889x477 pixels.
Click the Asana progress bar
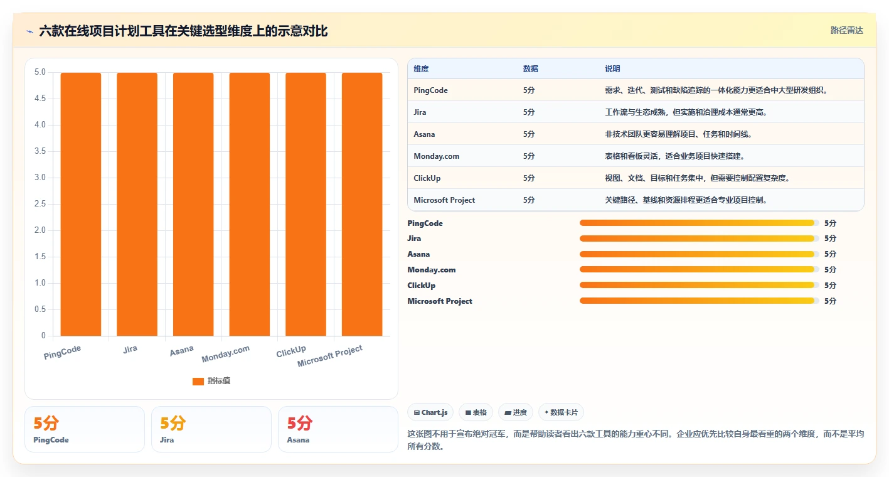tap(700, 254)
